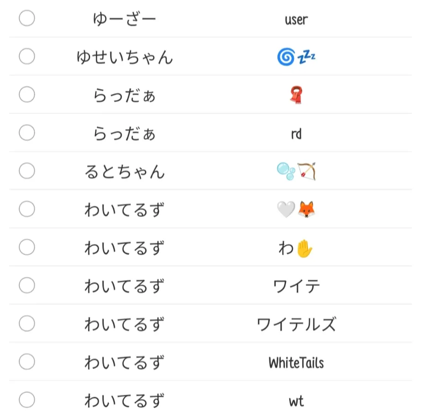Select the radio button for ゆーざー user
This screenshot has height=415, width=421.
click(x=27, y=19)
